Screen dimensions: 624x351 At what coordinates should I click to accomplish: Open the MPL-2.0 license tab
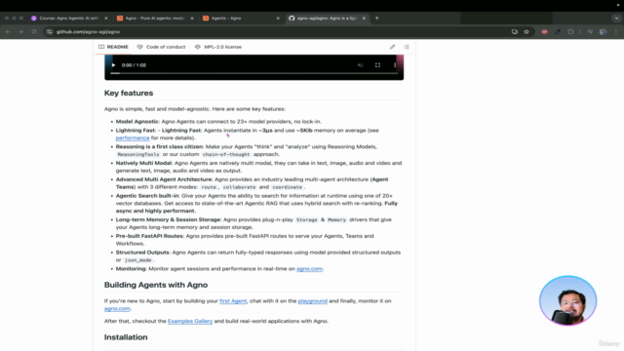pos(218,47)
